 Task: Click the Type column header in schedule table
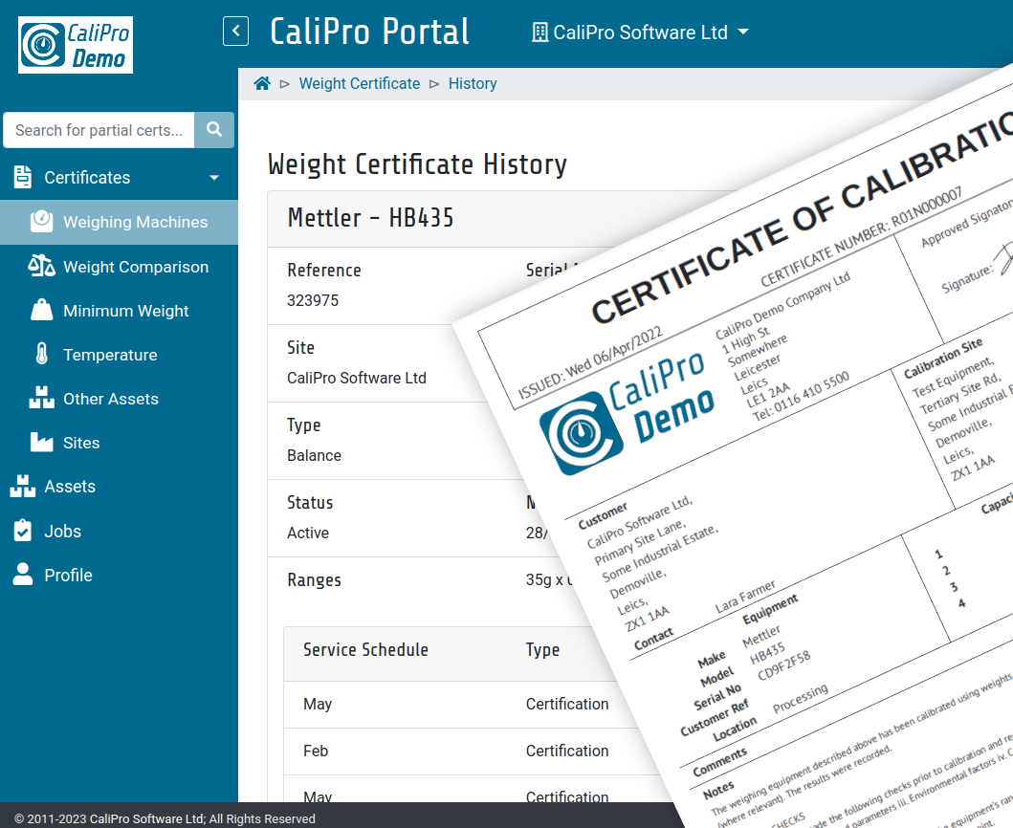[542, 650]
